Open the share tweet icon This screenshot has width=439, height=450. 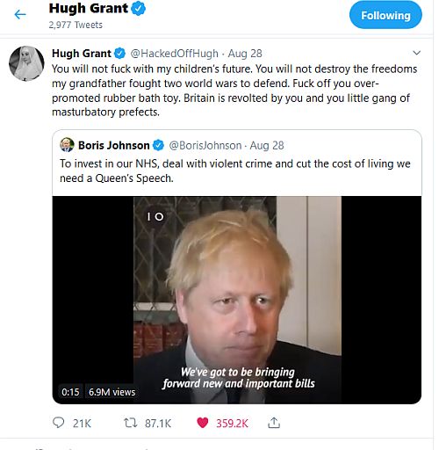pyautogui.click(x=274, y=423)
